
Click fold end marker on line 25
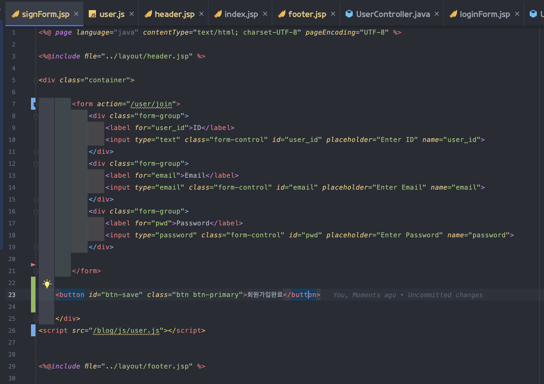tap(36, 318)
